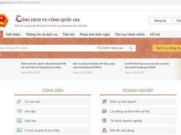Select Khởi sự kinh doanh category
The width and height of the screenshot is (181, 135).
click(138, 102)
